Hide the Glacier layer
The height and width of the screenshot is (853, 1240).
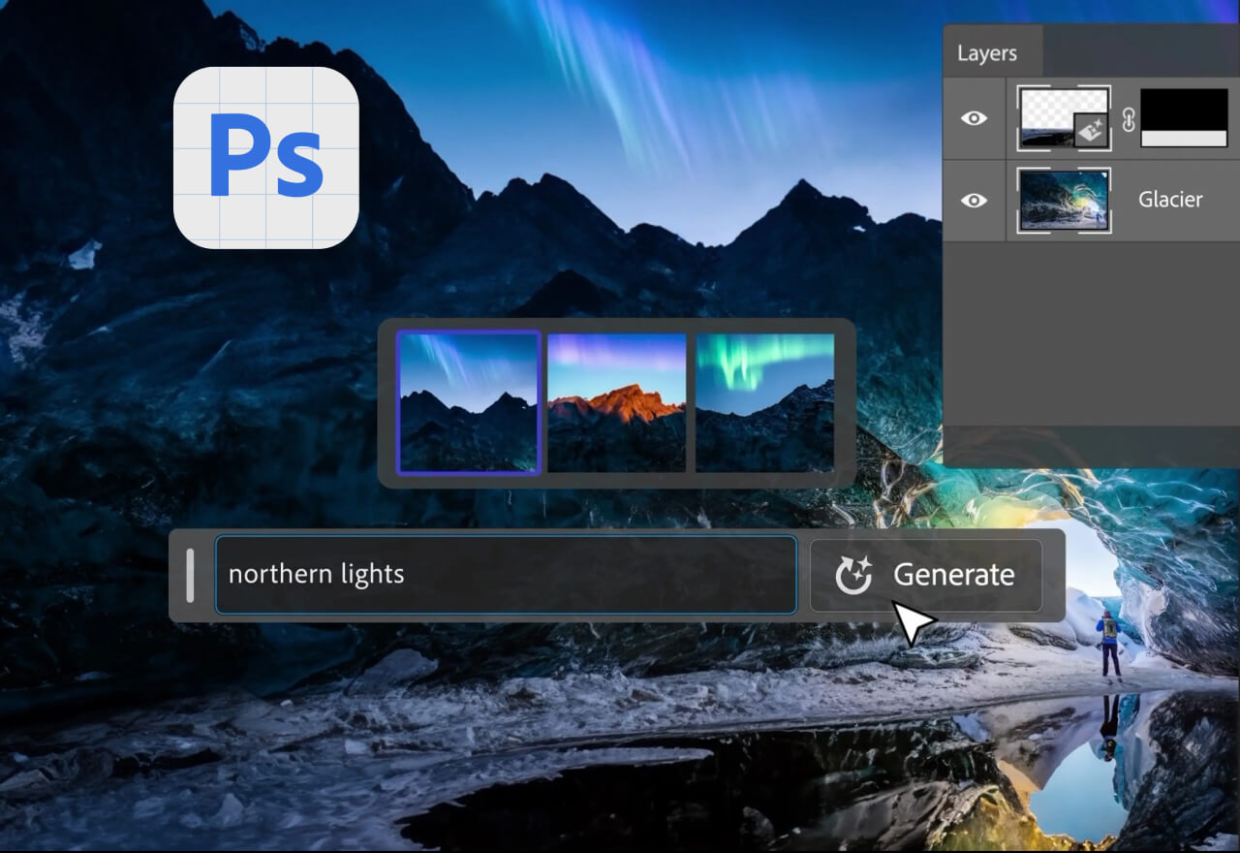pos(973,200)
